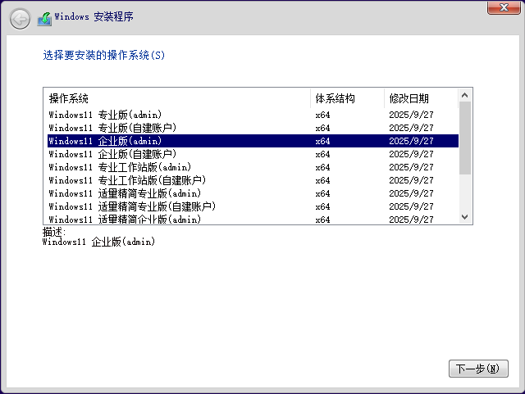Click the scrollbar down arrow
Image resolution: width=525 pixels, height=394 pixels.
pos(465,217)
